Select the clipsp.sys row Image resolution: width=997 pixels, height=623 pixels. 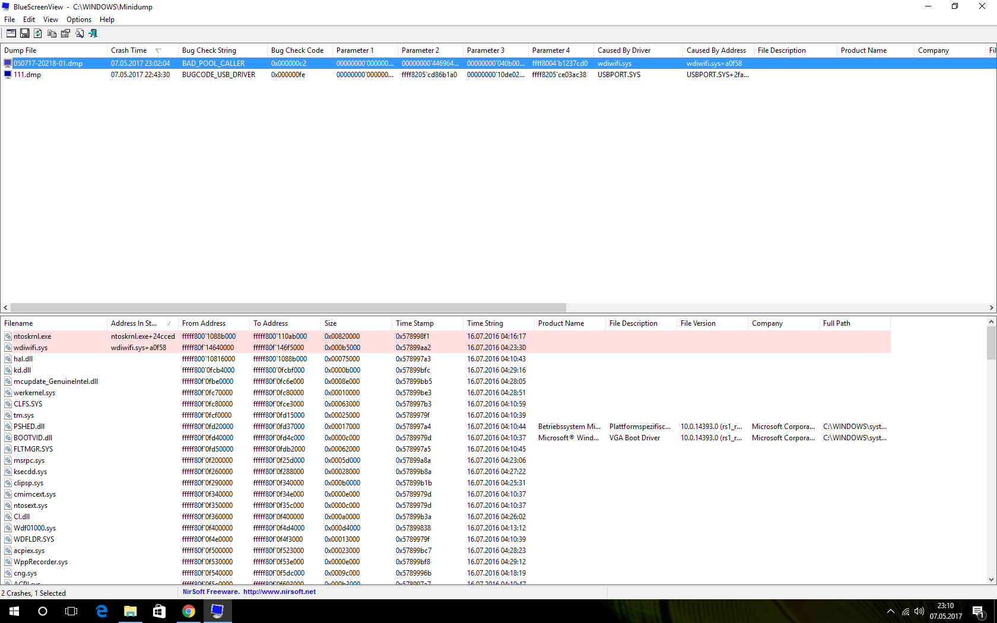(x=445, y=483)
